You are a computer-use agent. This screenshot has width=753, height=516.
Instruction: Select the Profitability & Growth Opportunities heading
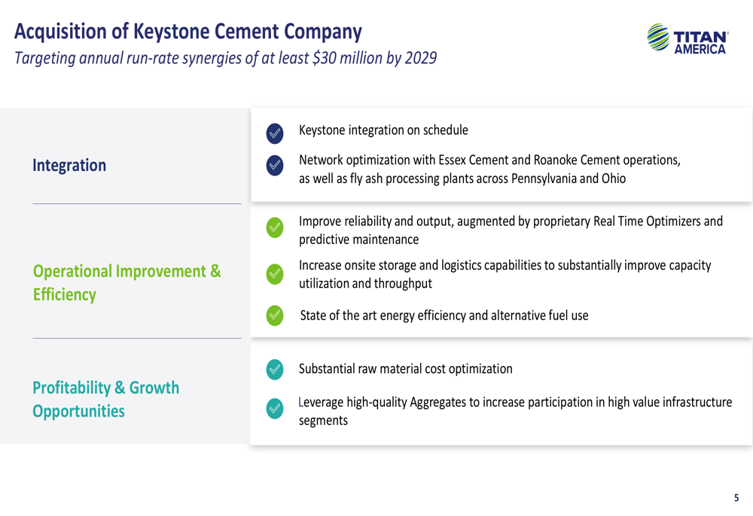(105, 399)
